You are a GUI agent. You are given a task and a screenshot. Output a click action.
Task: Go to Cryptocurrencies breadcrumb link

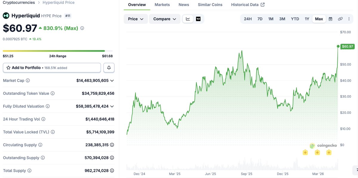(19, 2)
